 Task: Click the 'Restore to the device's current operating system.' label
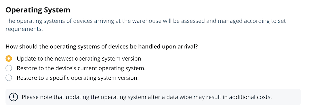pos(81,68)
